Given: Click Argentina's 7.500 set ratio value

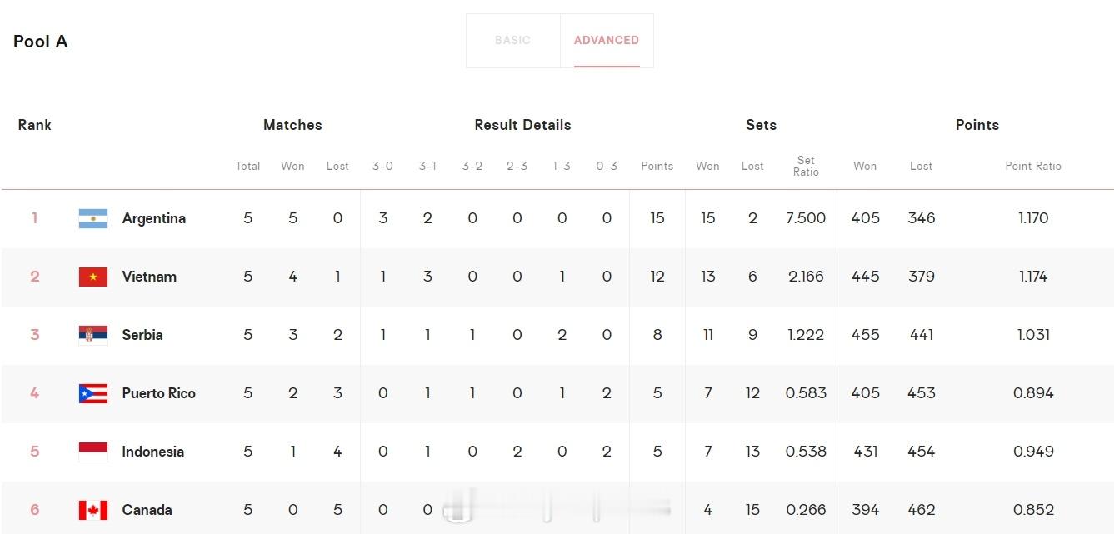Looking at the screenshot, I should tap(806, 218).
